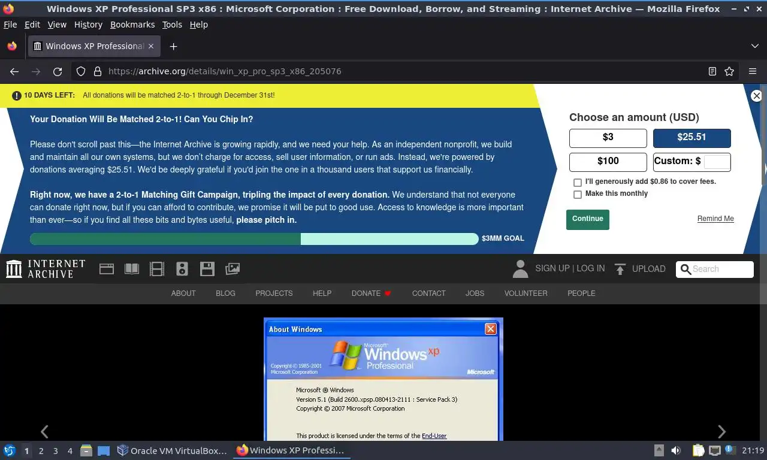Choose the $25.51 donation amount

pos(691,138)
